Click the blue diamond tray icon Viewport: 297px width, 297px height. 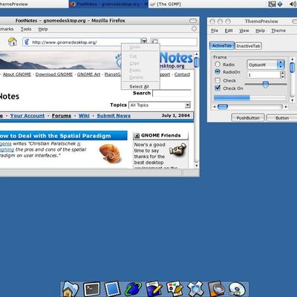[280, 4]
